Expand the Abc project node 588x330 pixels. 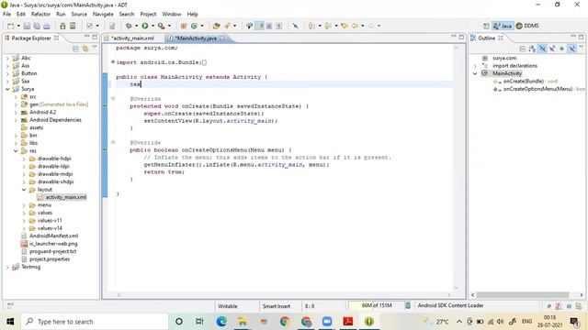7,58
